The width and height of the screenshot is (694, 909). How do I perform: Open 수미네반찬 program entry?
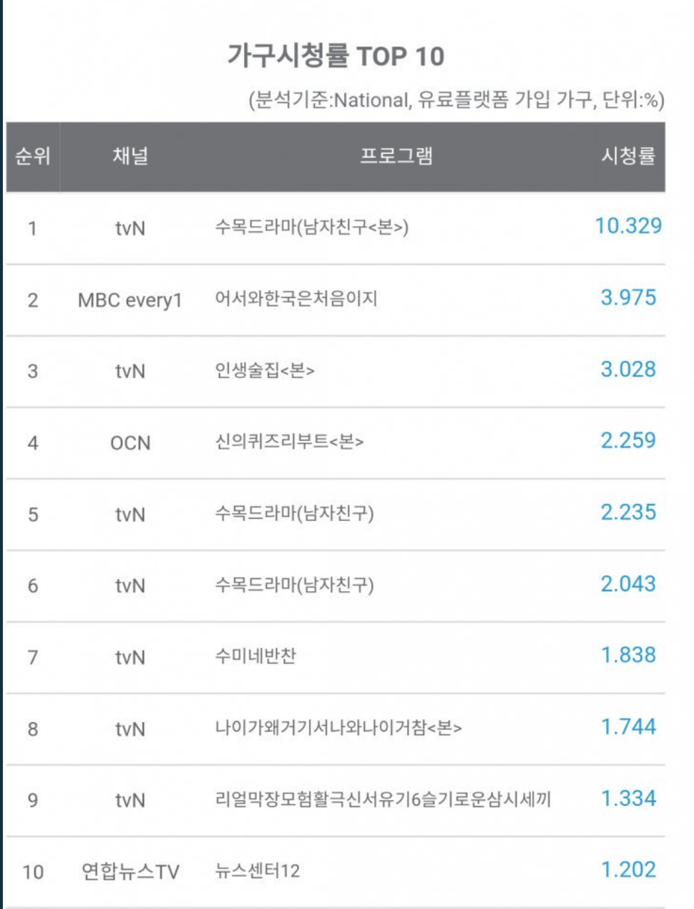coord(255,656)
